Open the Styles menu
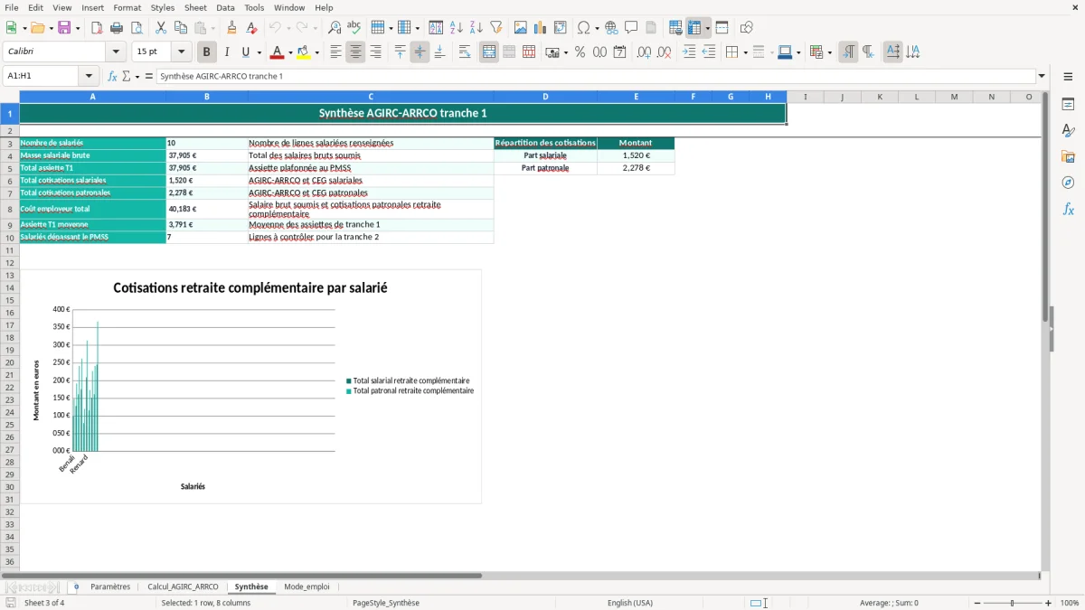1085x610 pixels. coord(163,7)
